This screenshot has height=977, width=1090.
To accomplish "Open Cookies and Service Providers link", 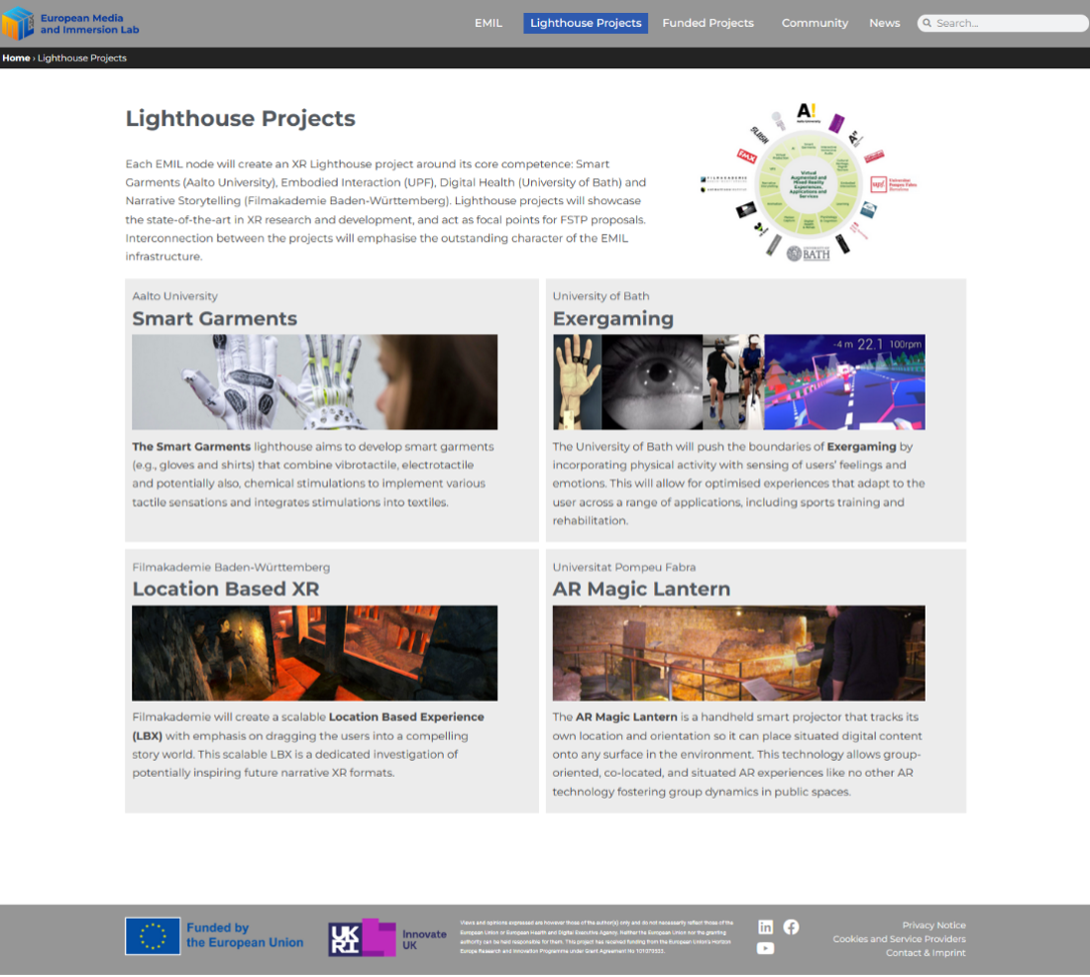I will click(899, 939).
